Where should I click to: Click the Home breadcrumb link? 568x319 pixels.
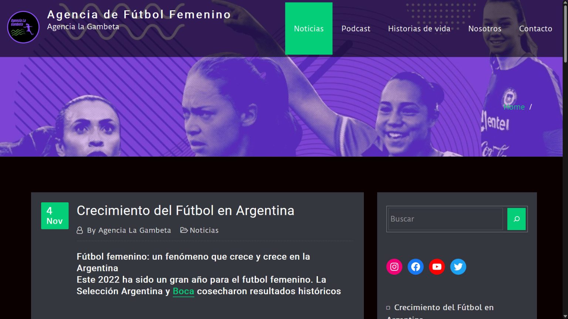(514, 107)
